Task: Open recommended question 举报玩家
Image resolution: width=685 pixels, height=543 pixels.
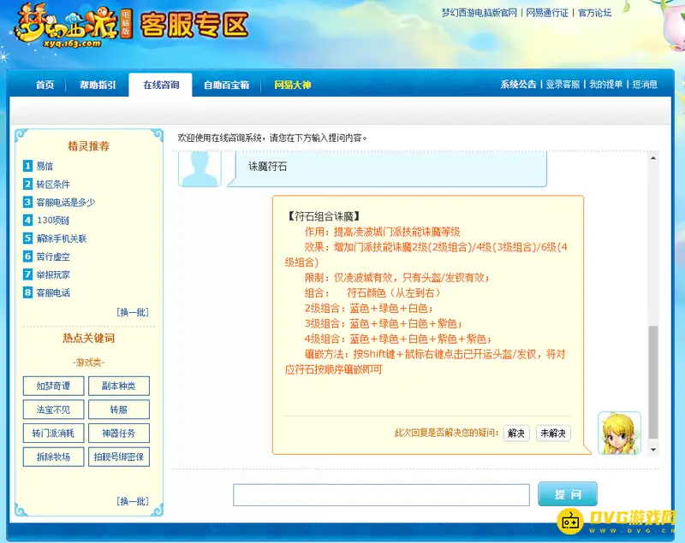Action: (53, 274)
